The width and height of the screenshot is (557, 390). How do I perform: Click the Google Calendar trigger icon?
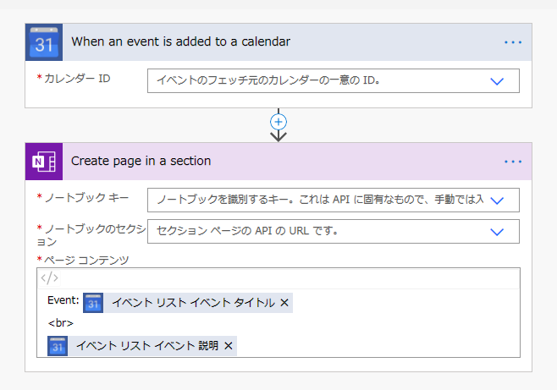click(x=44, y=42)
